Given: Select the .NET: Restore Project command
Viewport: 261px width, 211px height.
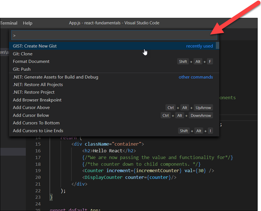Looking at the screenshot, I should [114, 92].
